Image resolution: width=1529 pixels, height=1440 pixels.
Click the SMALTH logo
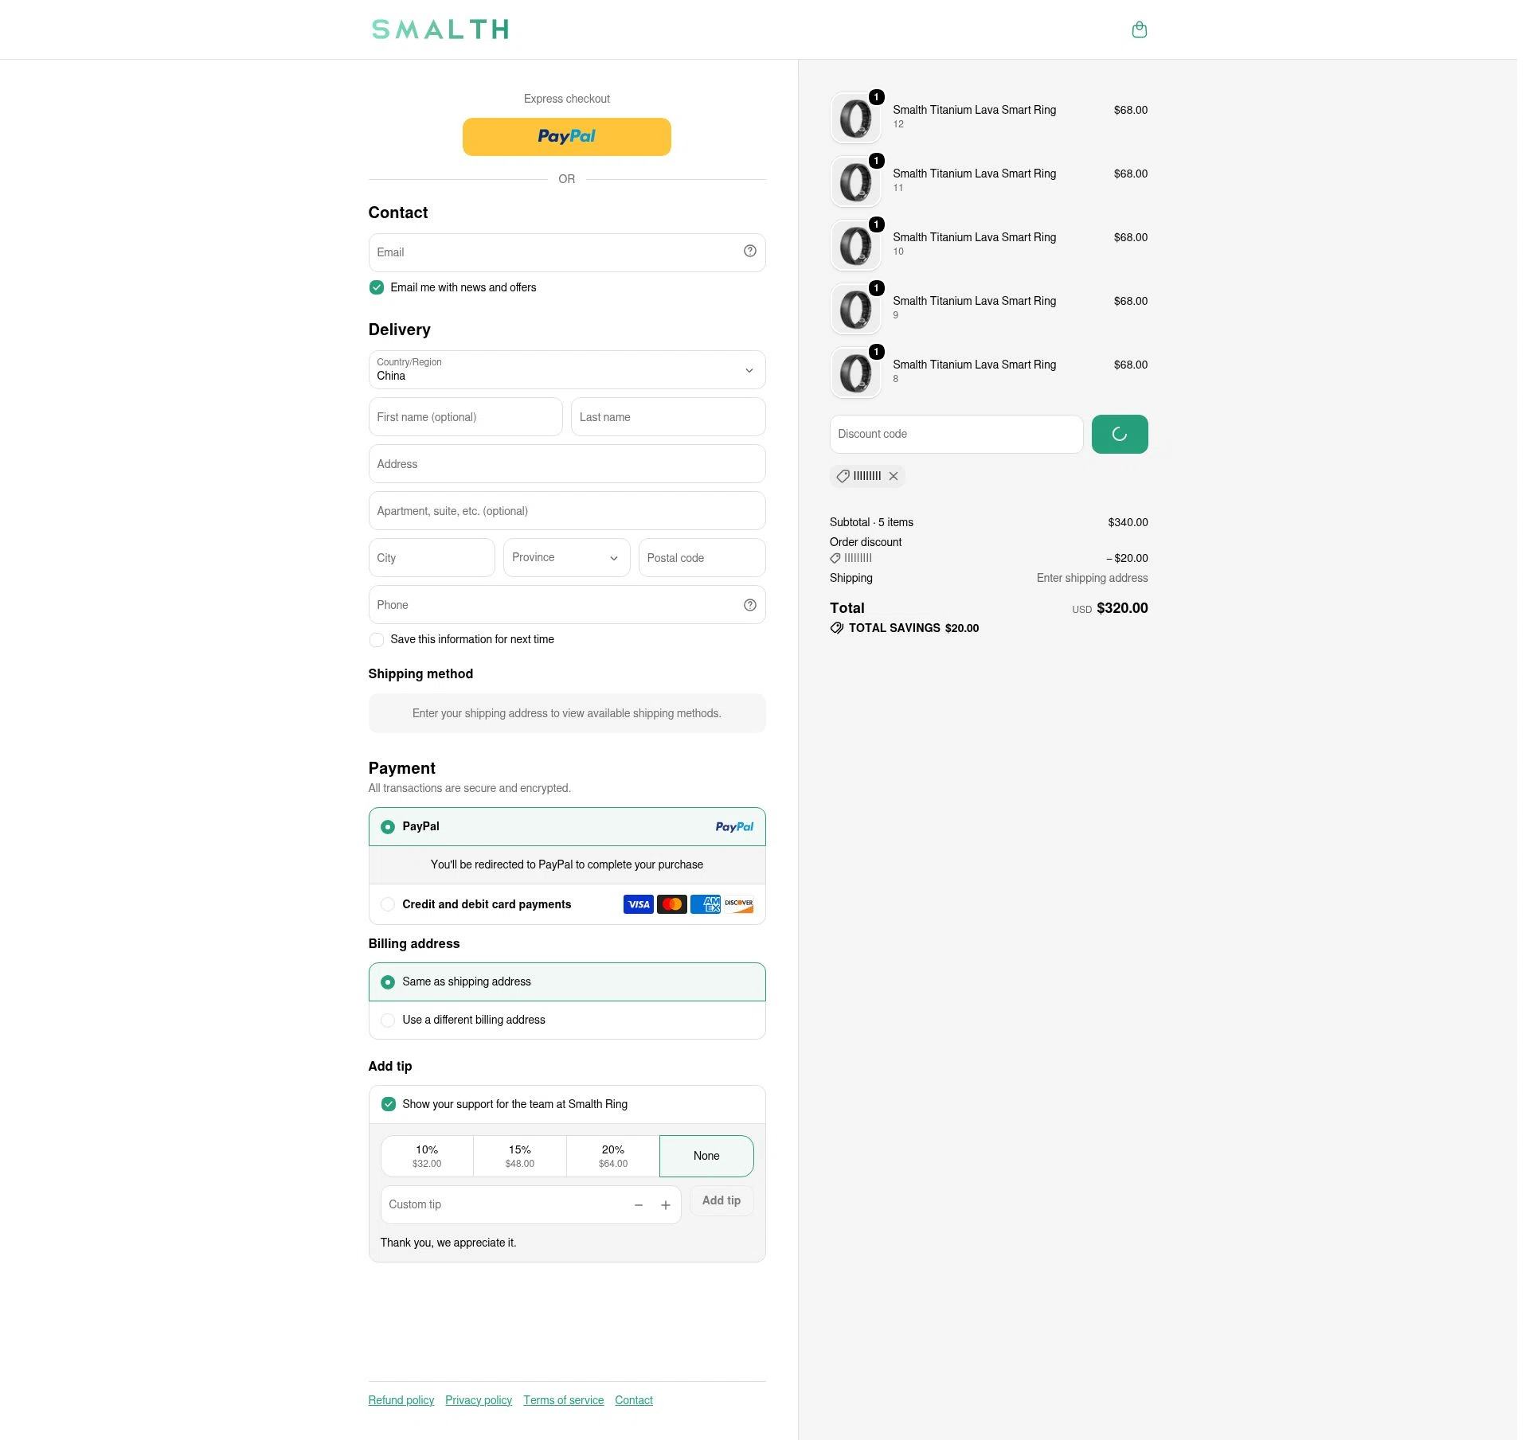[440, 29]
